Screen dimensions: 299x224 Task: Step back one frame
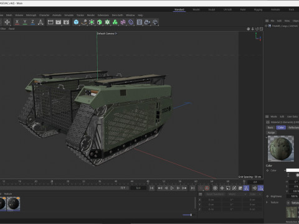(x=166, y=188)
